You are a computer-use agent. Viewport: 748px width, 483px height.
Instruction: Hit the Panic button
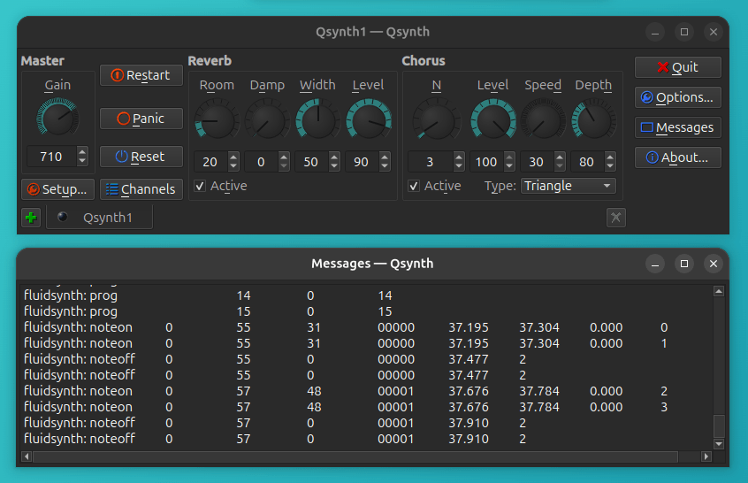141,119
